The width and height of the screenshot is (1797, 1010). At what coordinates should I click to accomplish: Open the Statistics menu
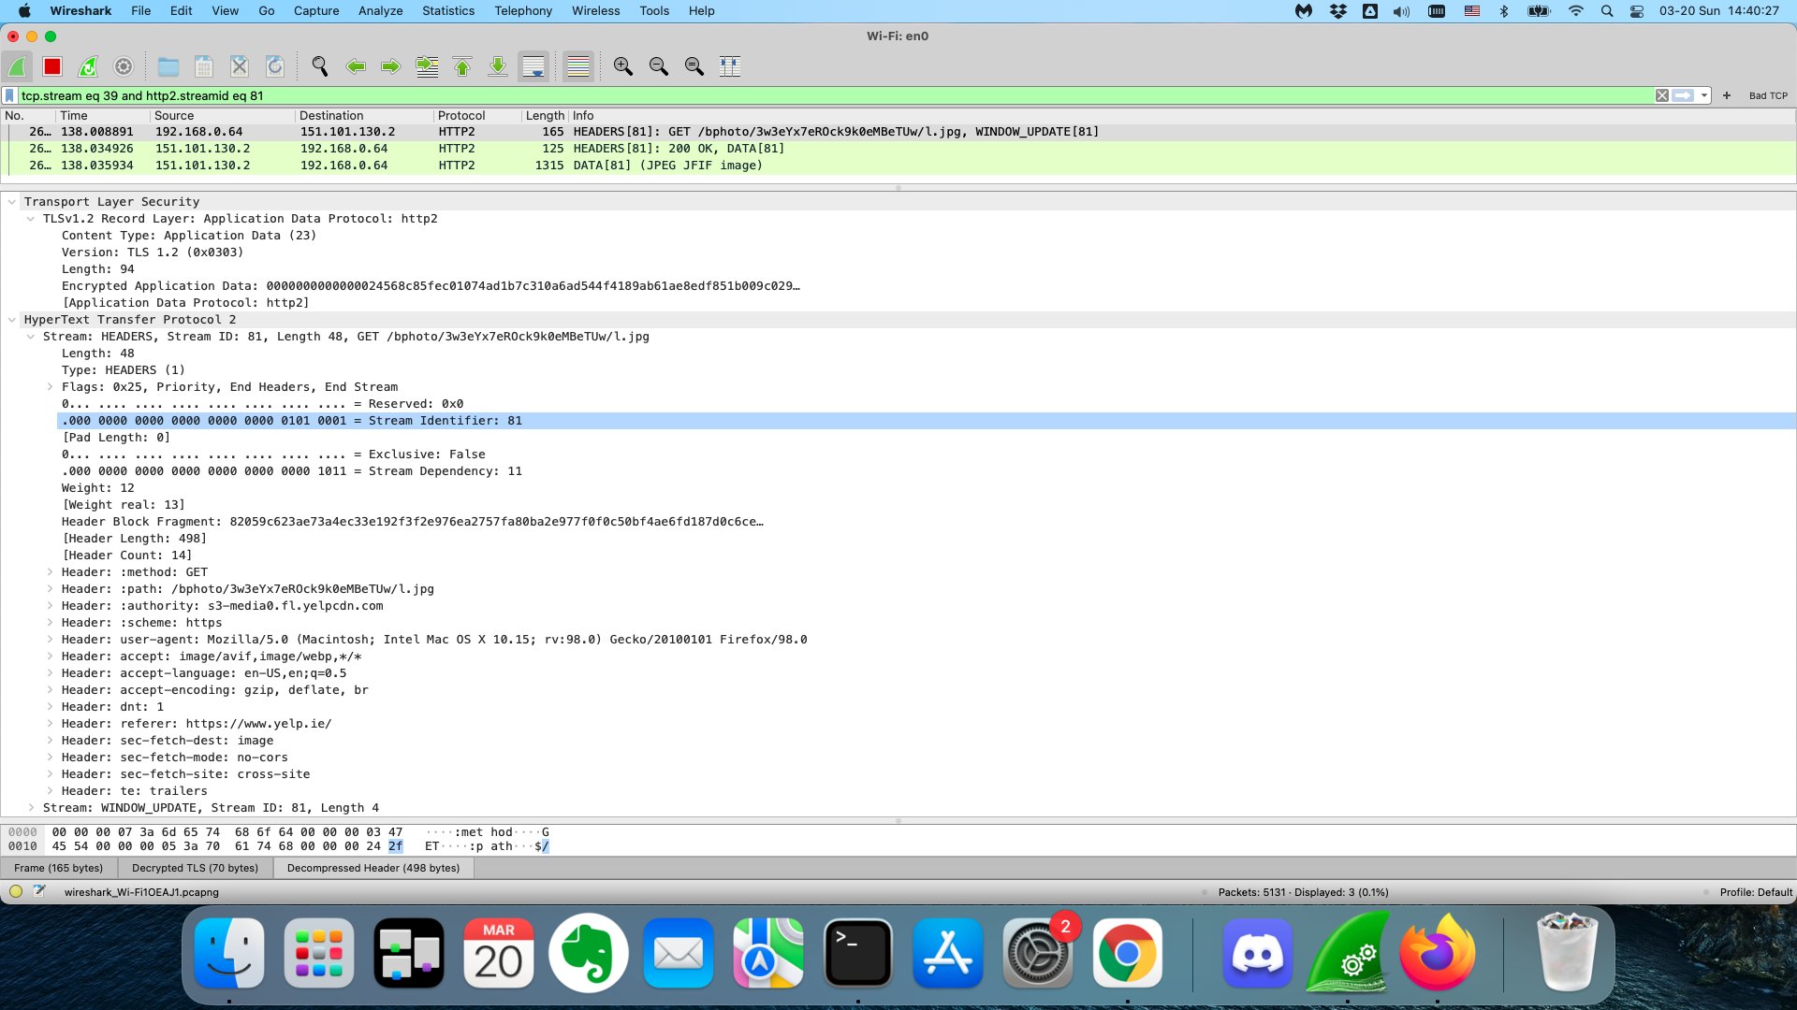click(x=448, y=11)
